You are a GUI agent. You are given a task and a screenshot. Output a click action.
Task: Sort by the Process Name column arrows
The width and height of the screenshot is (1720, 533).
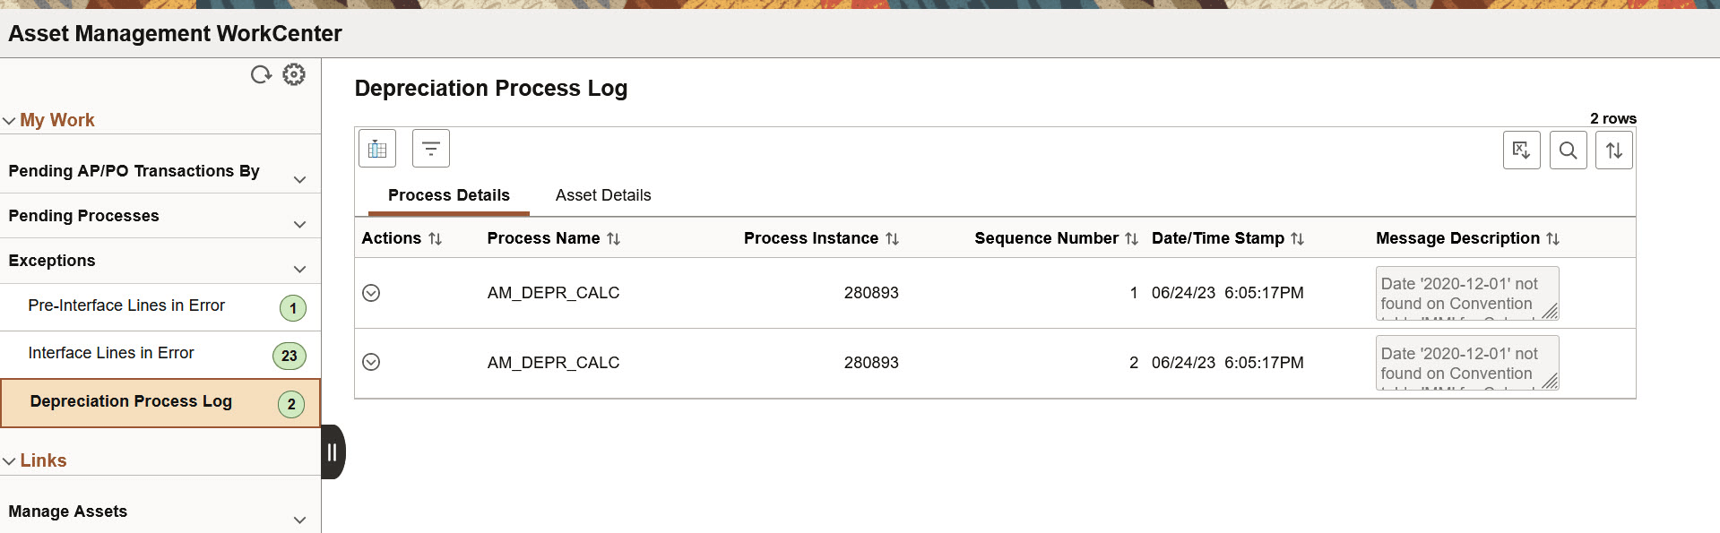point(614,238)
